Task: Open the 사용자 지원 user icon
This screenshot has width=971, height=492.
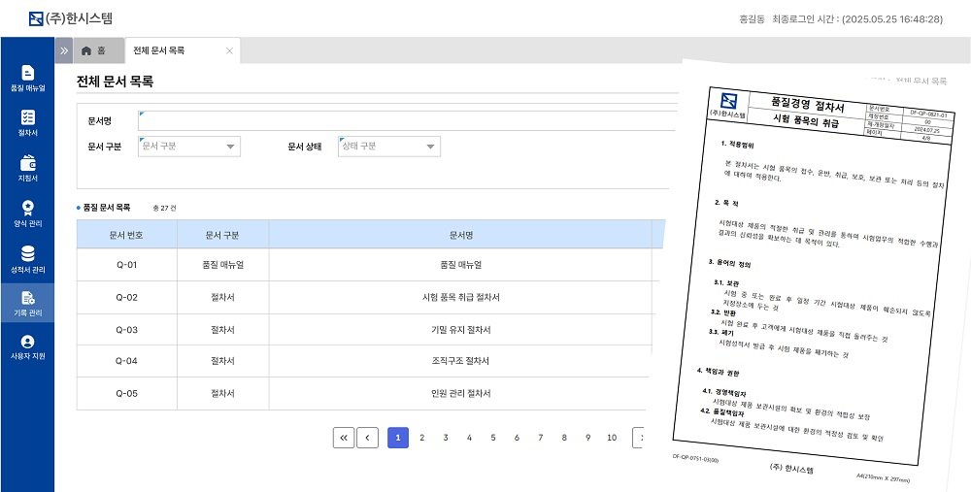Action: tap(28, 342)
